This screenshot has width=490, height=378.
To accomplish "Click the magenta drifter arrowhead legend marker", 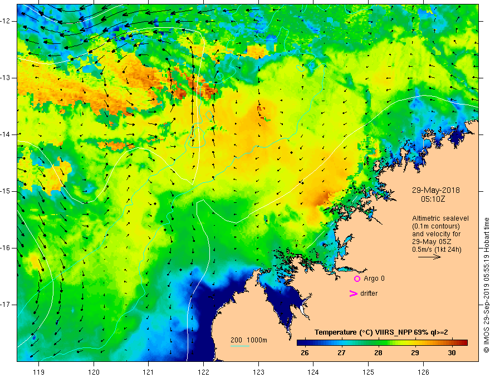I will tap(353, 294).
